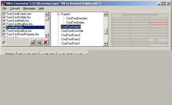Select the highlighted FormMain.frm entry
This screenshot has width=172, height=105.
25,27
